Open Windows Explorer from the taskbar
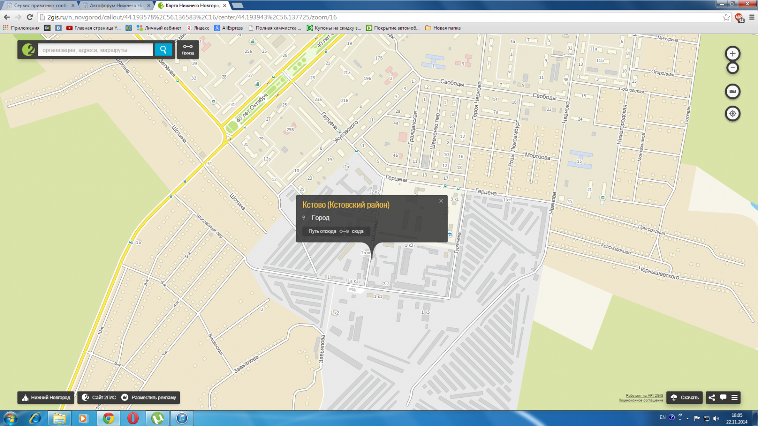The height and width of the screenshot is (426, 758). click(59, 418)
